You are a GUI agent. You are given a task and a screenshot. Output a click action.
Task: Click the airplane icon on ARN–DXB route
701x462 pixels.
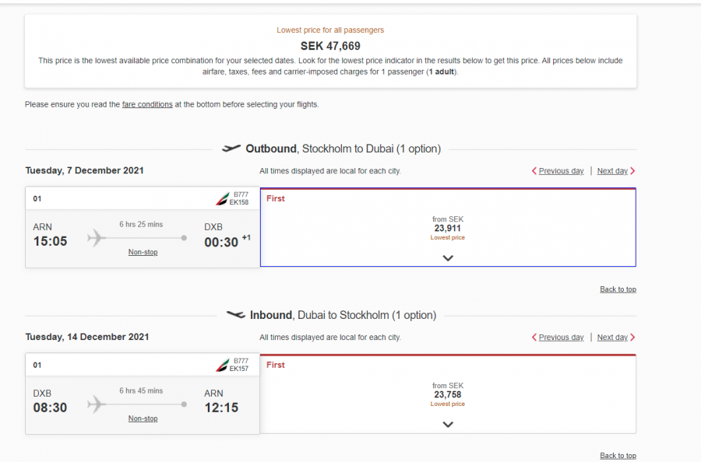click(96, 238)
